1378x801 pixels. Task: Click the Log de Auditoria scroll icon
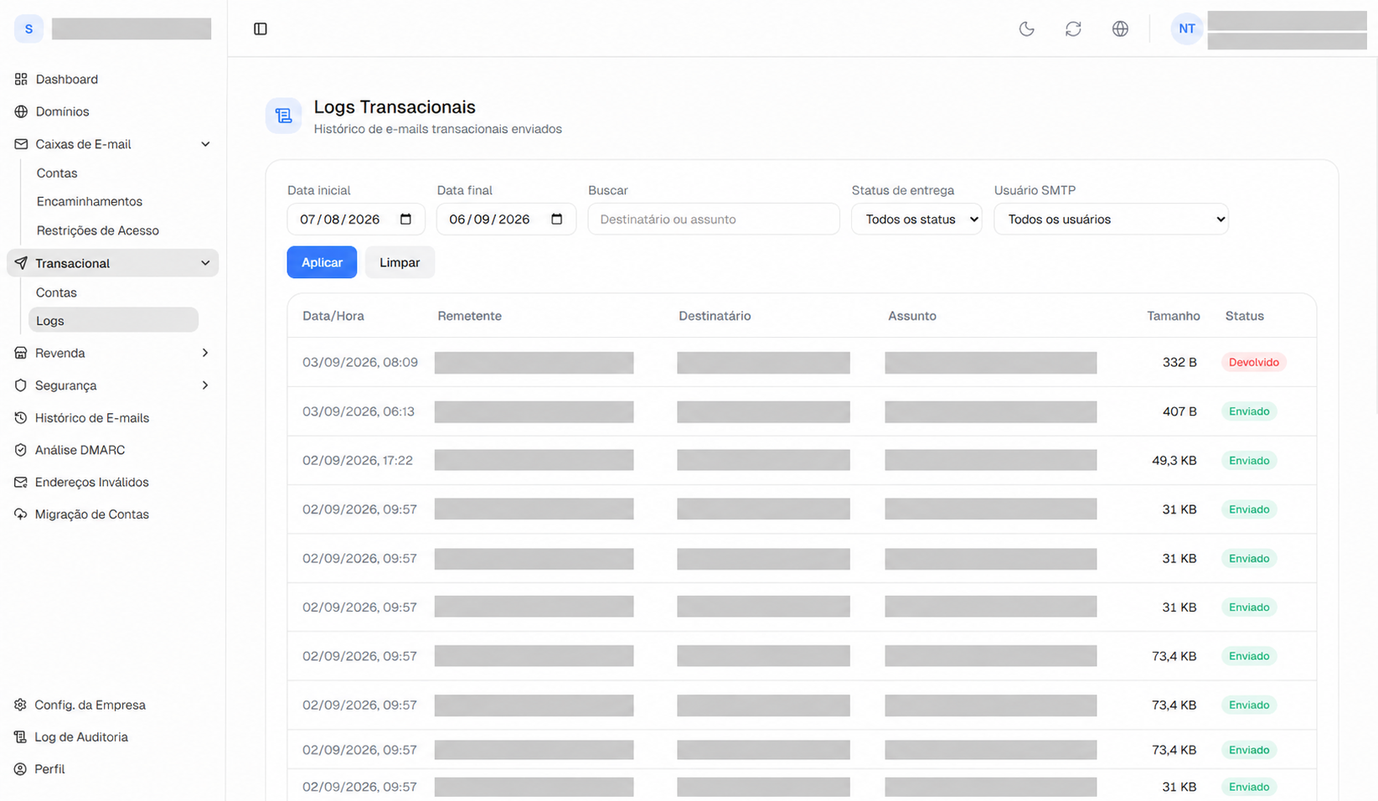pos(21,736)
